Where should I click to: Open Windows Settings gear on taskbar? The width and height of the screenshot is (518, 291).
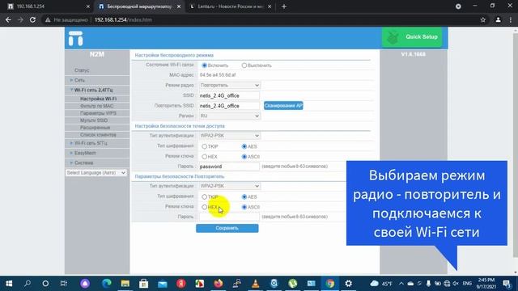349,284
